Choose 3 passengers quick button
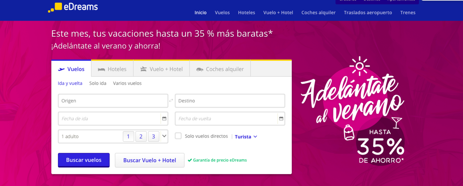This screenshot has height=186, width=463. click(x=154, y=137)
